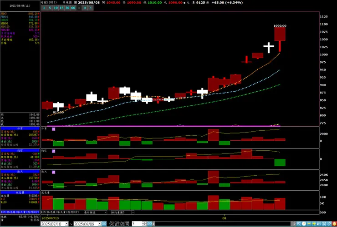Select the 60-minute timeframe button
This screenshot has height=227, width=337.
pos(73,8)
